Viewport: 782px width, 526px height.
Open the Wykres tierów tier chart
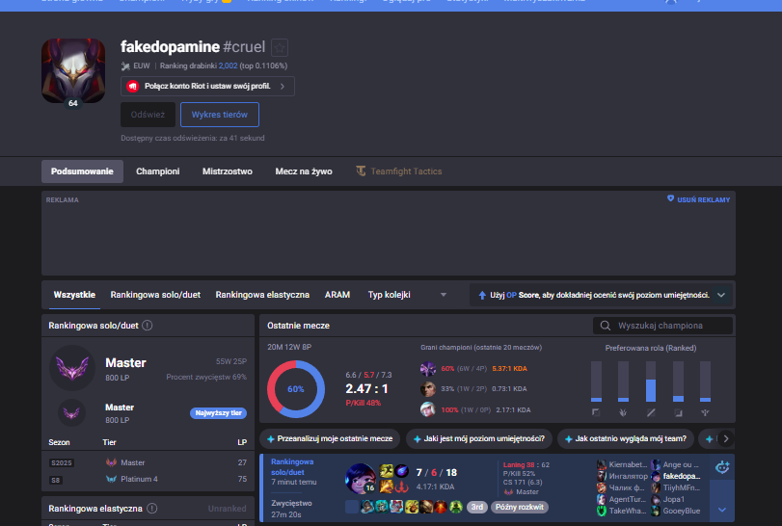click(220, 115)
